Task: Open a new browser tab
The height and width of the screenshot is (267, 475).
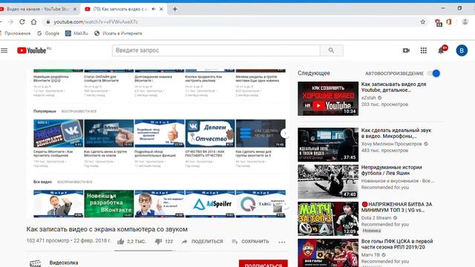Action: [175, 9]
